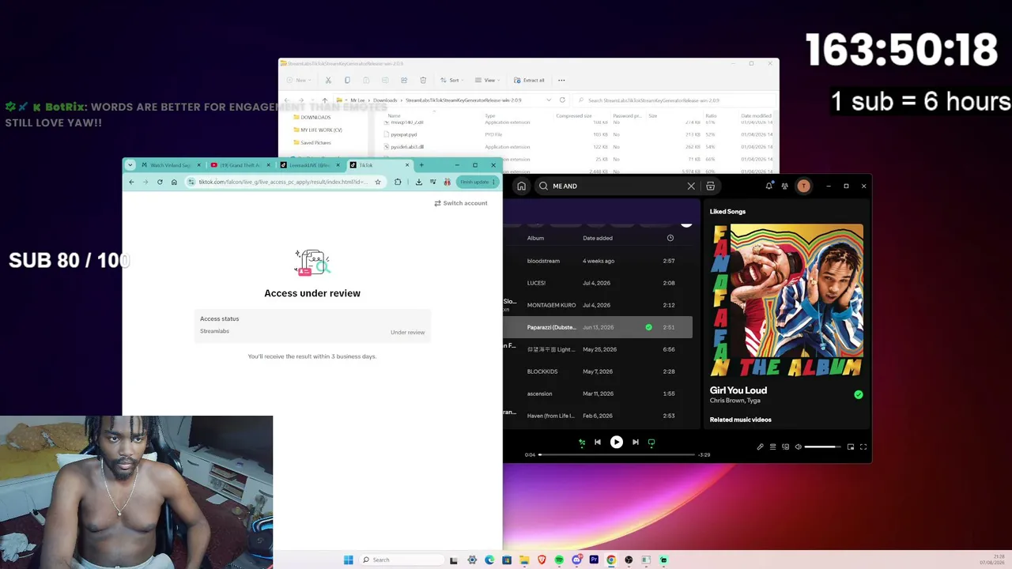Image resolution: width=1012 pixels, height=569 pixels.
Task: Go back in the Chrome browser
Action: coord(131,182)
